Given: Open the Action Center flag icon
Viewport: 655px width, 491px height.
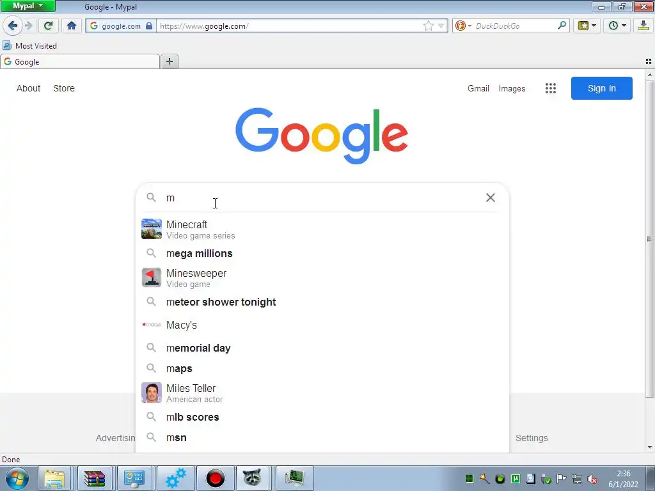Looking at the screenshot, I should (561, 478).
